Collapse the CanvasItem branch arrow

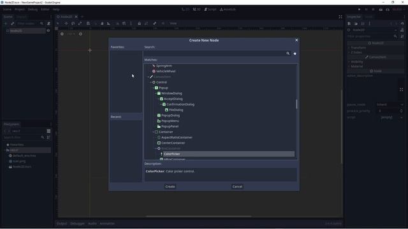(x=149, y=77)
